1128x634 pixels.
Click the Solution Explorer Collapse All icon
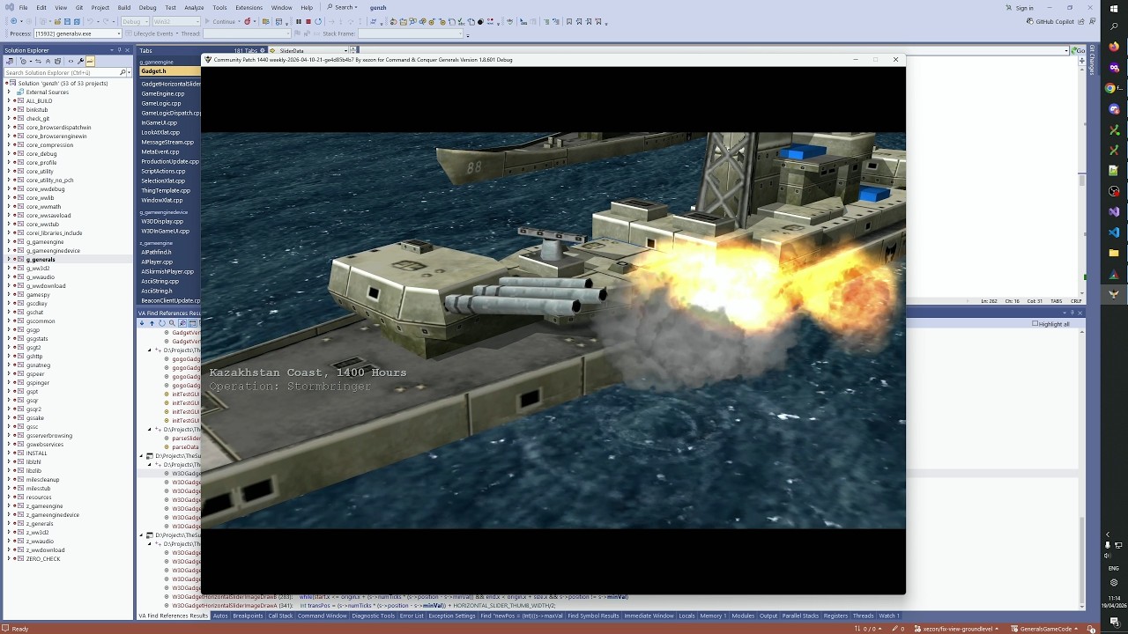[48, 61]
